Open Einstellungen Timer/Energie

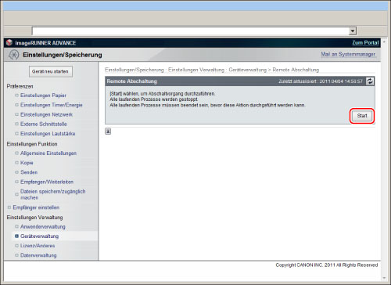52,105
